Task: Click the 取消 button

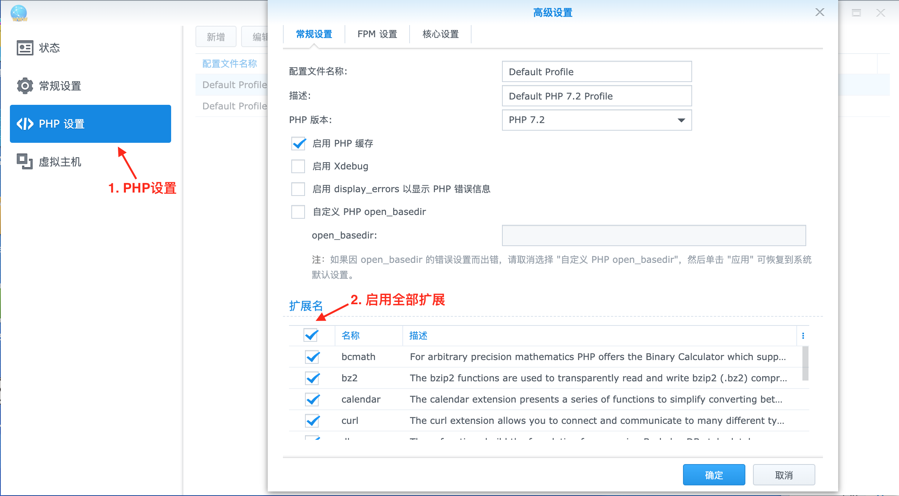Action: click(784, 475)
